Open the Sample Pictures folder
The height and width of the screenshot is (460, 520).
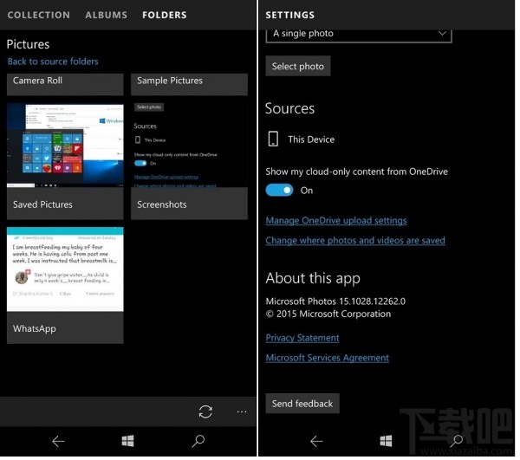pos(189,85)
